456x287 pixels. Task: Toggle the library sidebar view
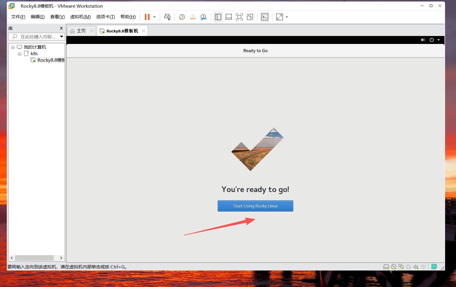click(218, 17)
